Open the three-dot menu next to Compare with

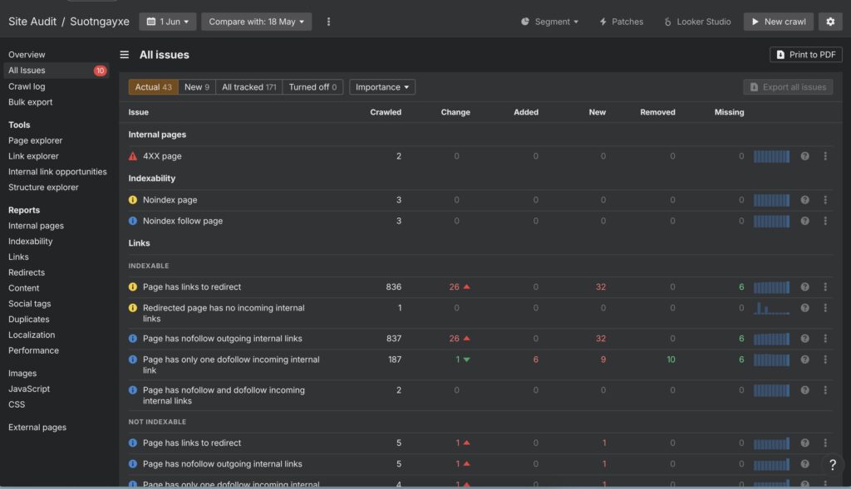328,22
